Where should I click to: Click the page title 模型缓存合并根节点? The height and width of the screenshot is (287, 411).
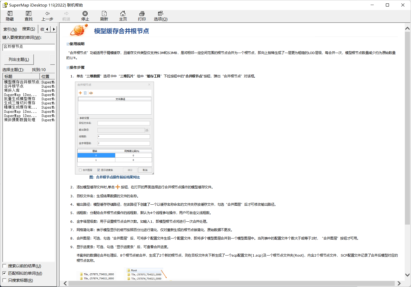pos(121,31)
